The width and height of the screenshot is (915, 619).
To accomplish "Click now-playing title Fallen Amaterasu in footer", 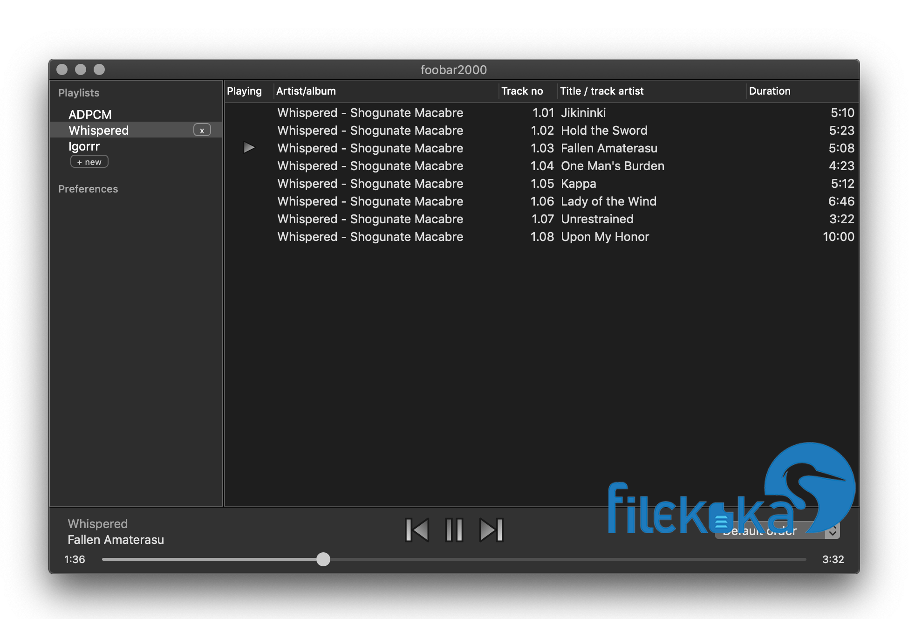I will 116,540.
